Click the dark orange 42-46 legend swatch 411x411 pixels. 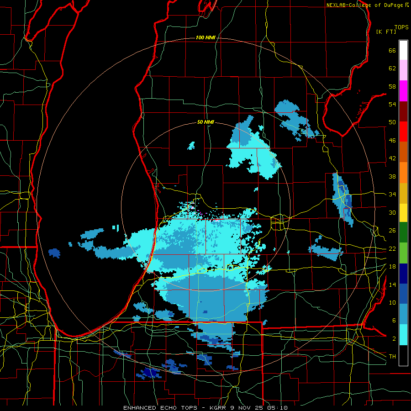(403, 152)
